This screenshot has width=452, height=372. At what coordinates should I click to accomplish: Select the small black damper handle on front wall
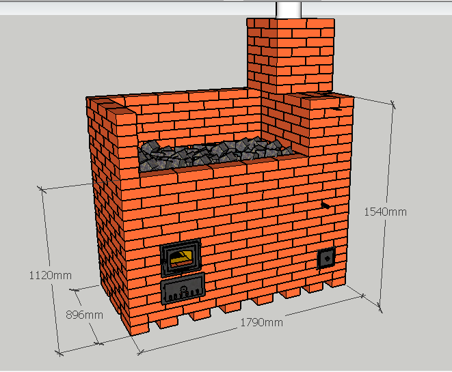324,204
